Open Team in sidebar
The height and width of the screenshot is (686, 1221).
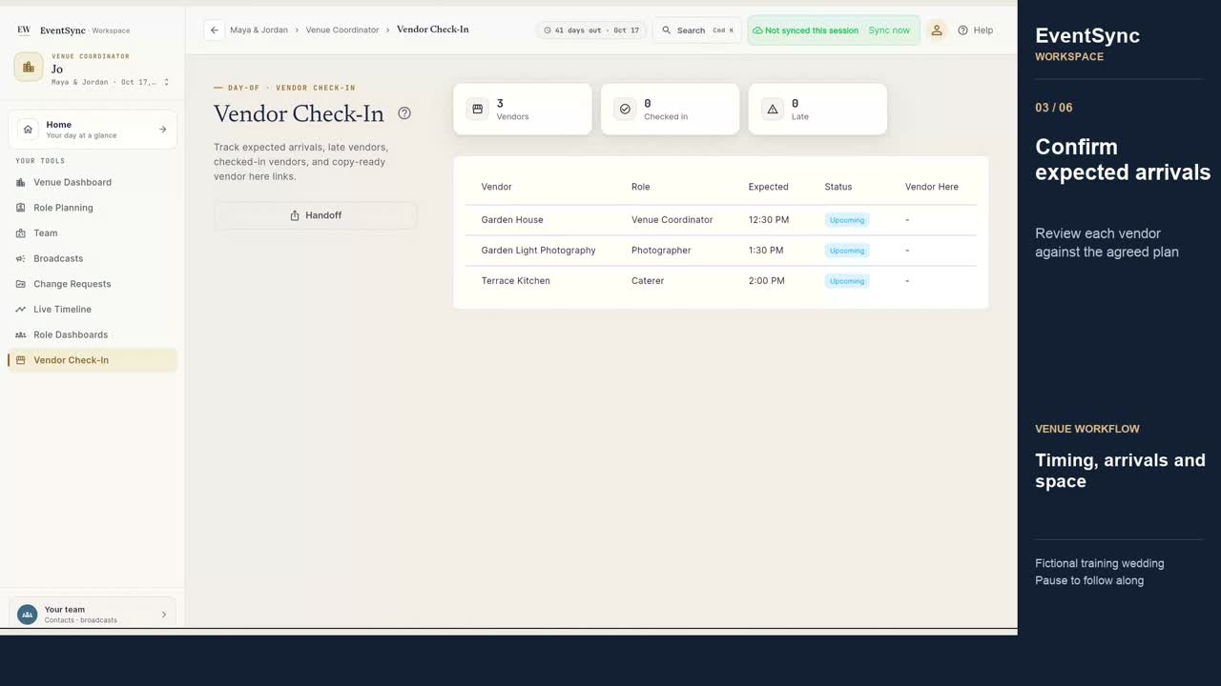point(92,233)
